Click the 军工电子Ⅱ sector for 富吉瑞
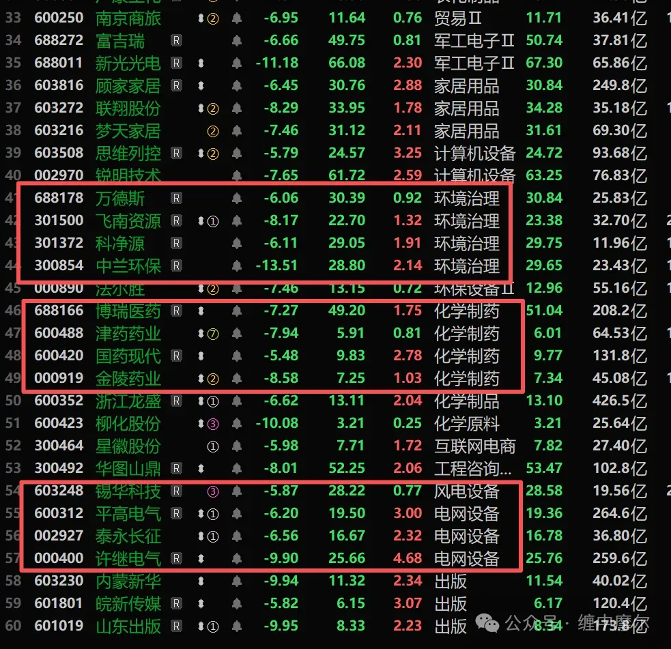 [x=474, y=41]
